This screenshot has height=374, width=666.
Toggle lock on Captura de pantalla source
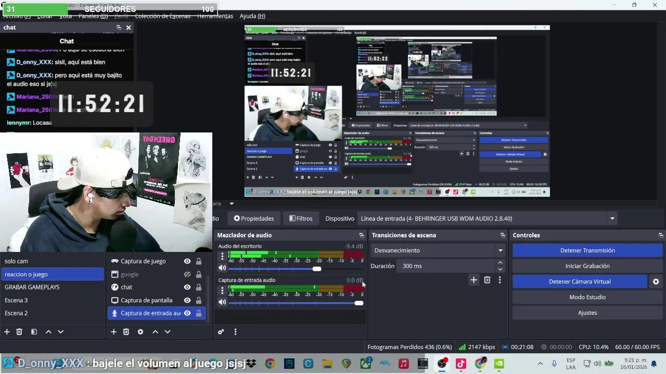pyautogui.click(x=198, y=300)
